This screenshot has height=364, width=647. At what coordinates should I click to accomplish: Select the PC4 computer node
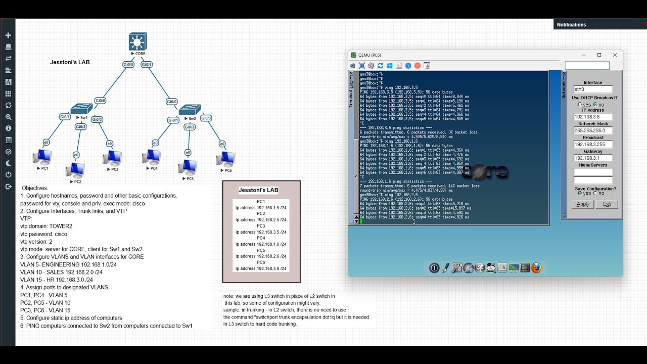tap(151, 157)
